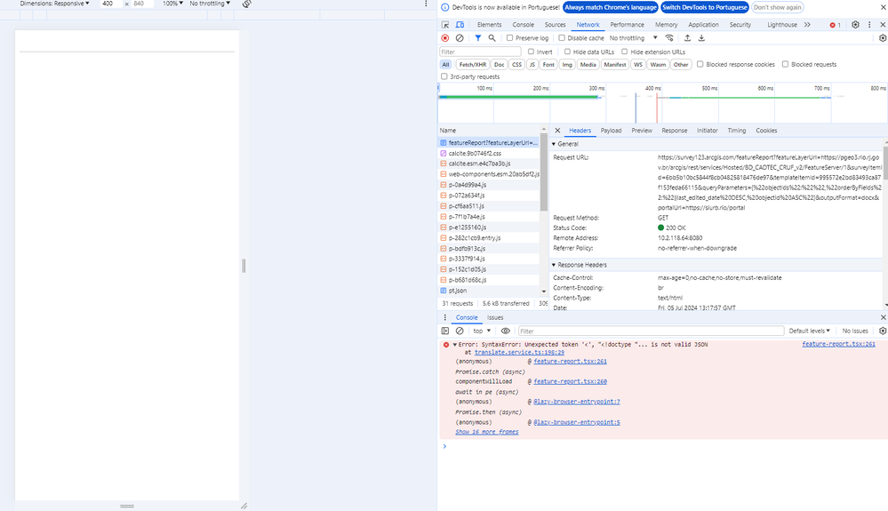The height and width of the screenshot is (511, 888).
Task: Open network conditions wifi icon
Action: click(x=669, y=38)
